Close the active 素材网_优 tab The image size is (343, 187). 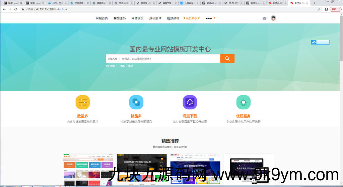307,3
